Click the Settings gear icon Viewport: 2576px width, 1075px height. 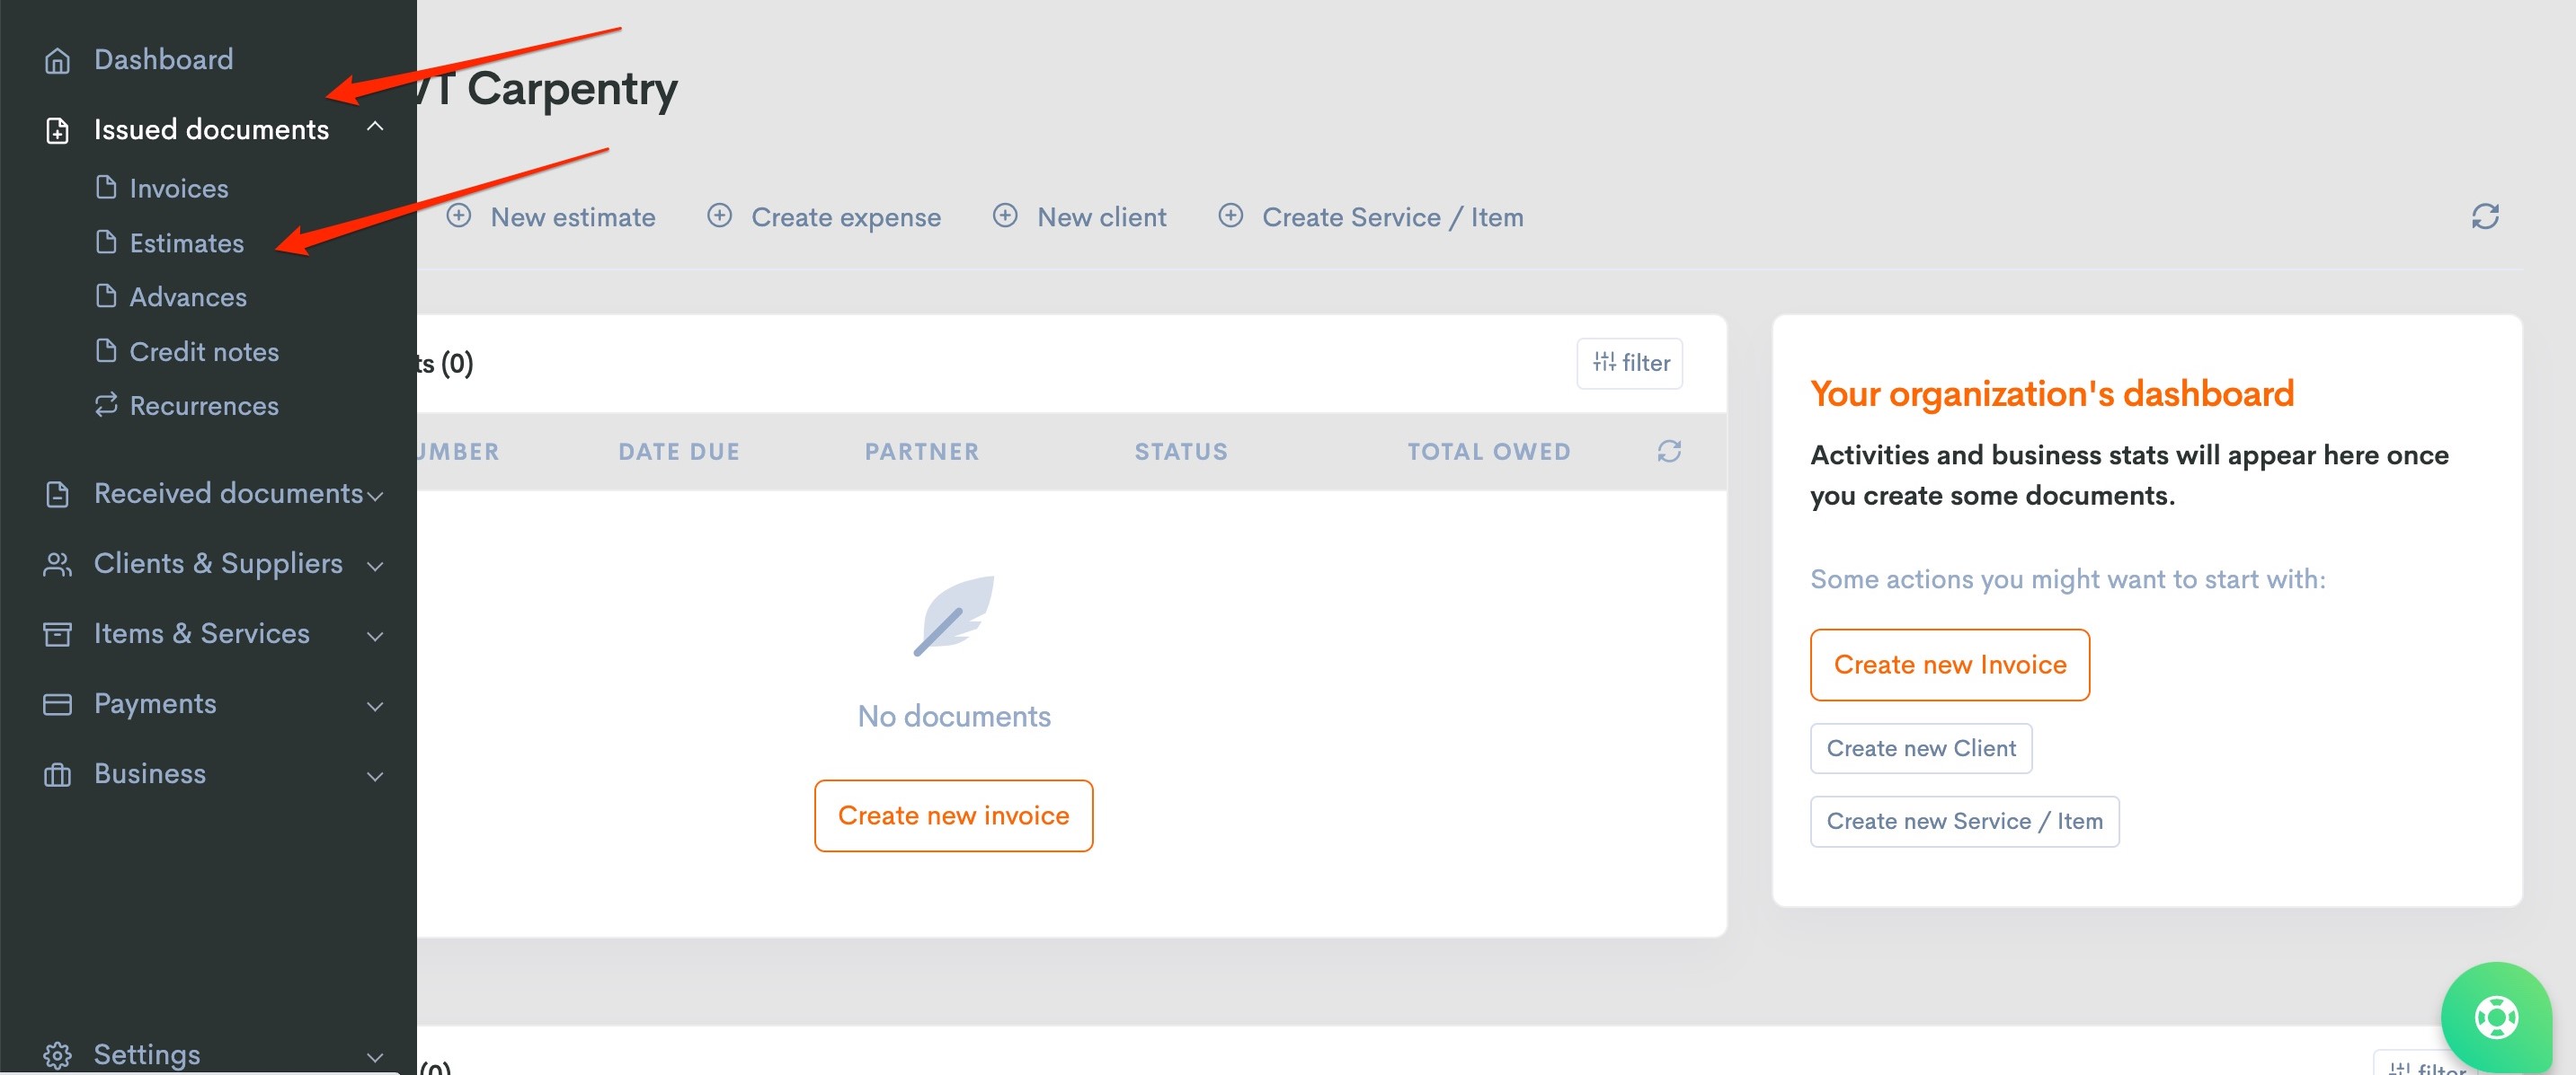pos(57,1055)
